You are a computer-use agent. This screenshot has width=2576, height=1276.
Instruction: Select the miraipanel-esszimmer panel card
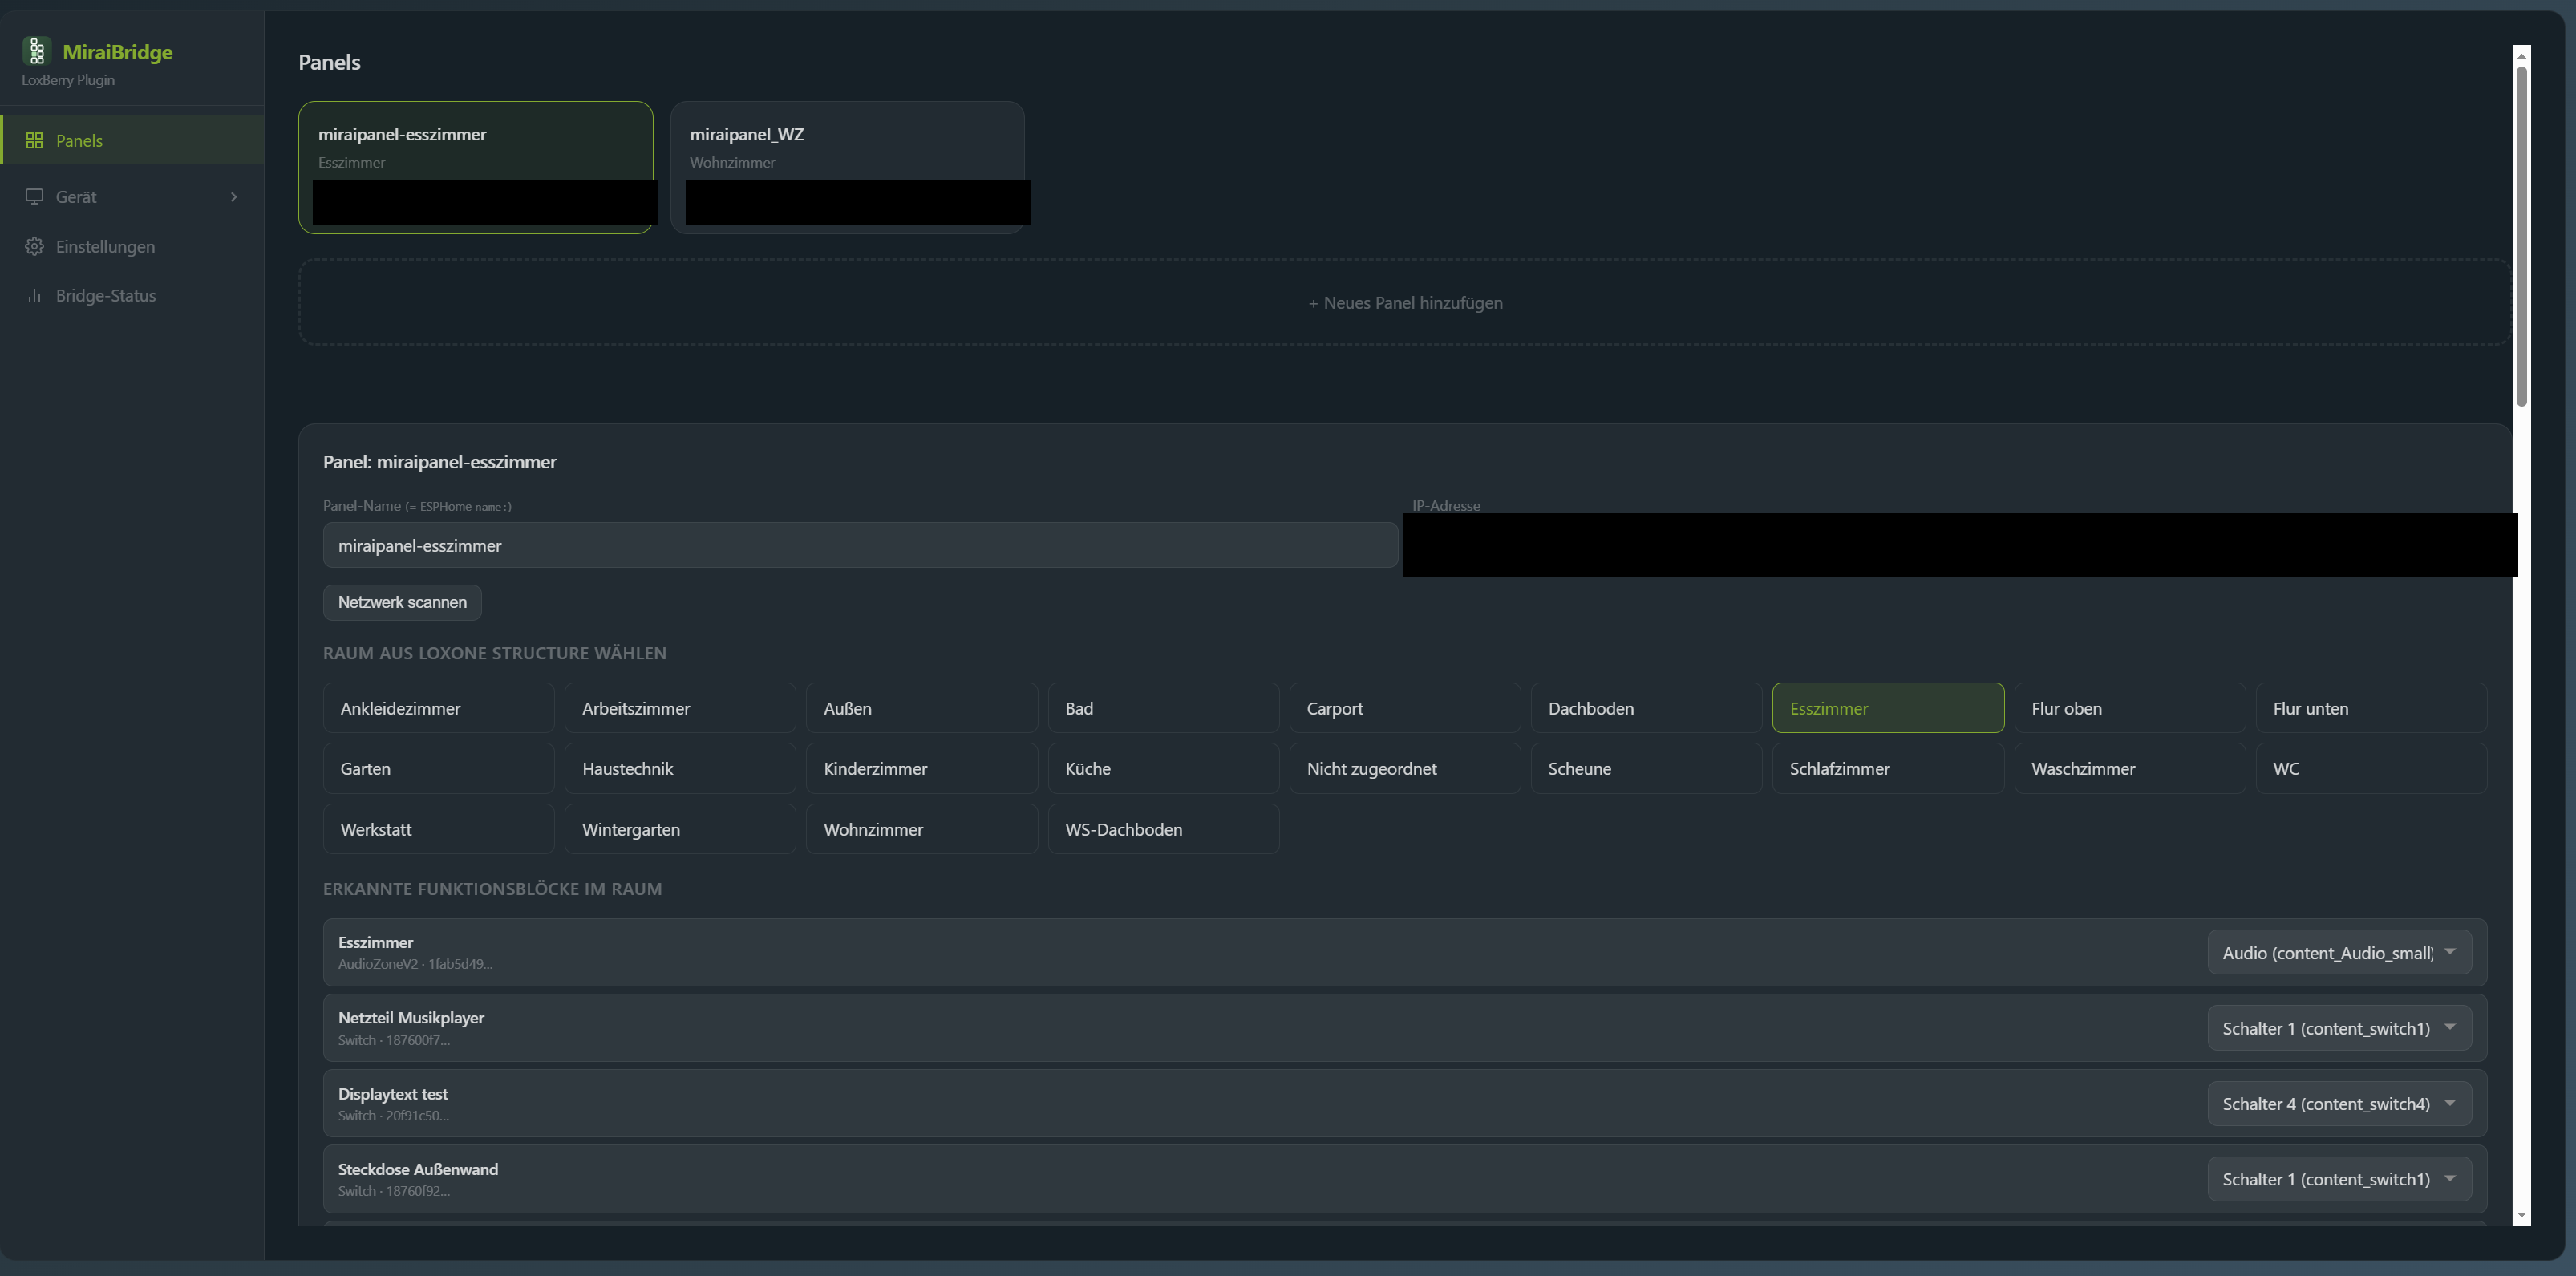[x=475, y=167]
